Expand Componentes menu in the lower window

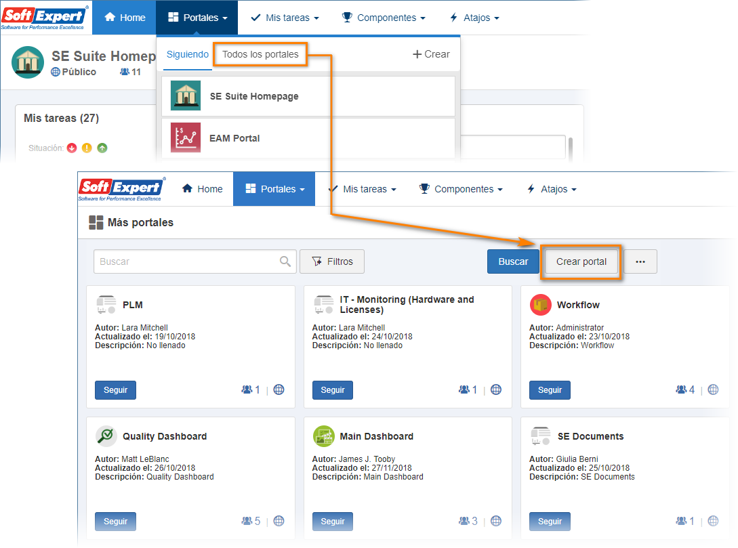tap(461, 189)
